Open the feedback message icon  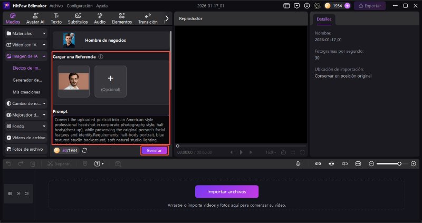click(x=296, y=6)
